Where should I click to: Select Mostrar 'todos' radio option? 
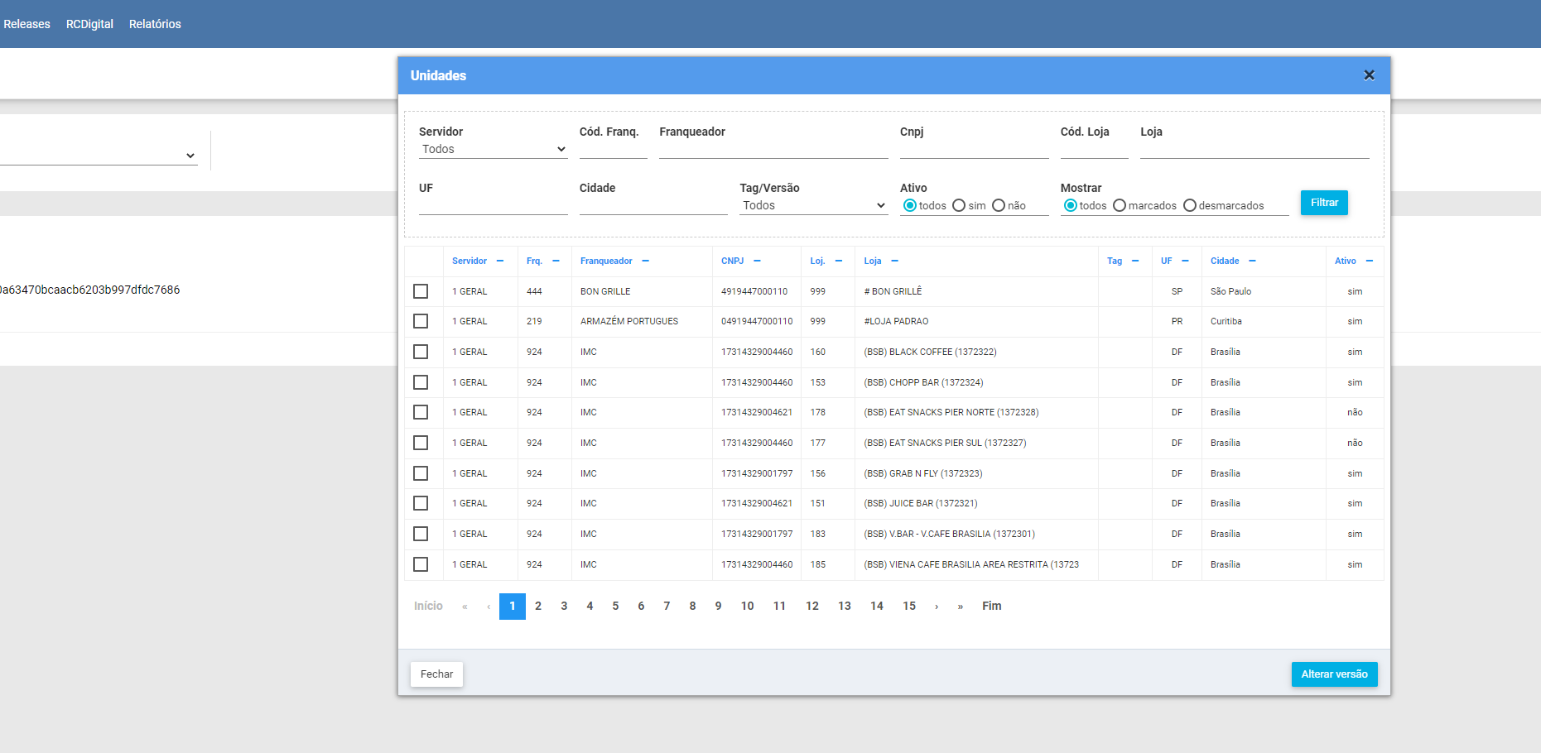pyautogui.click(x=1071, y=205)
